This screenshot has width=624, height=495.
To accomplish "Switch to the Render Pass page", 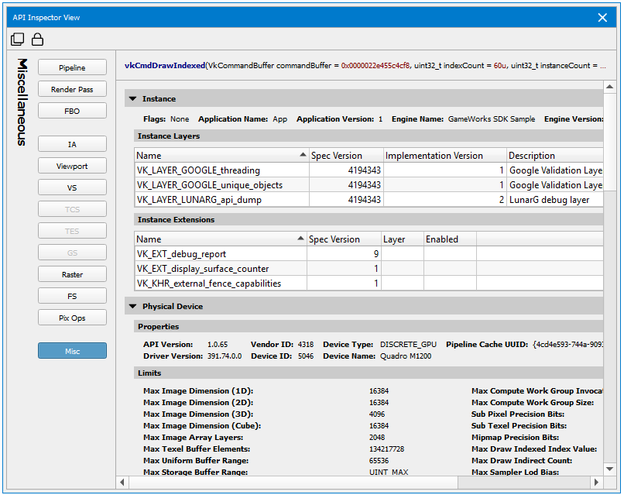I will [x=72, y=90].
